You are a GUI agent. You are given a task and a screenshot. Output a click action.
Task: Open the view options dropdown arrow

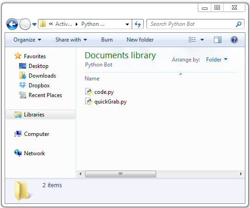(202, 40)
